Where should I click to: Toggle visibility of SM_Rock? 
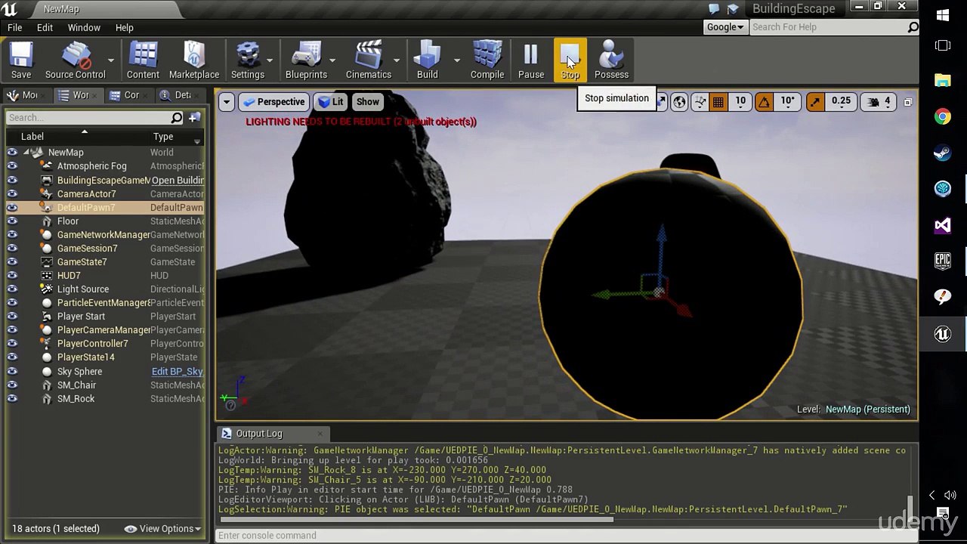pos(12,398)
